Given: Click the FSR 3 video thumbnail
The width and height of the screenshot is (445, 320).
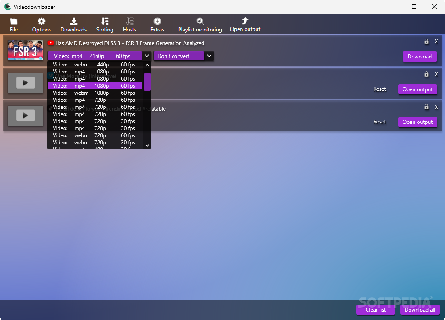Looking at the screenshot, I should pos(25,50).
